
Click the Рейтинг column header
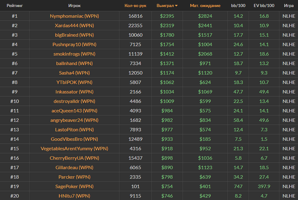coord(14,6)
